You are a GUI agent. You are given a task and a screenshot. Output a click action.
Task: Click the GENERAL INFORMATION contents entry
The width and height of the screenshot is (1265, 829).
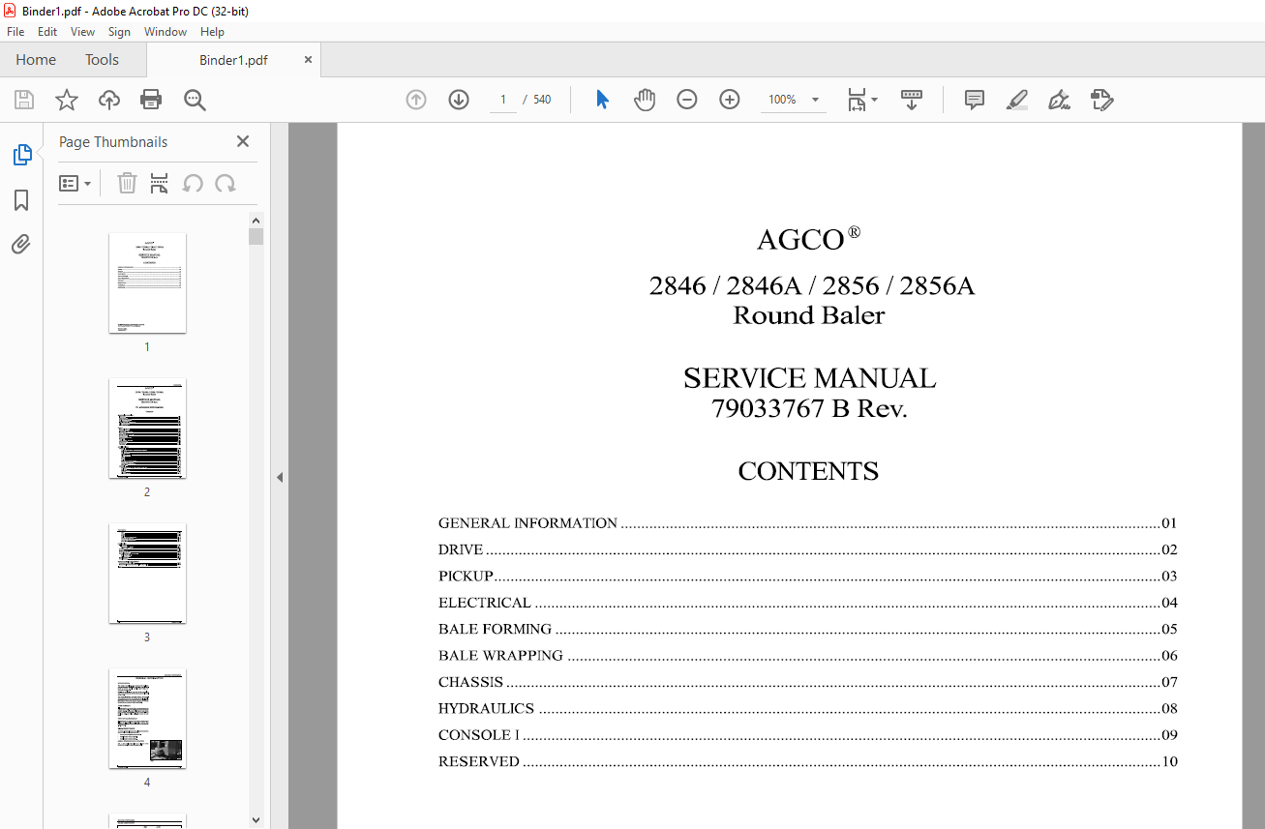807,523
